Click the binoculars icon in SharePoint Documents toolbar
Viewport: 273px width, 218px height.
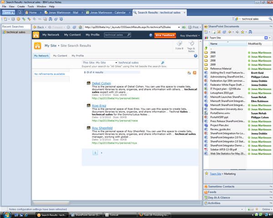click(250, 32)
